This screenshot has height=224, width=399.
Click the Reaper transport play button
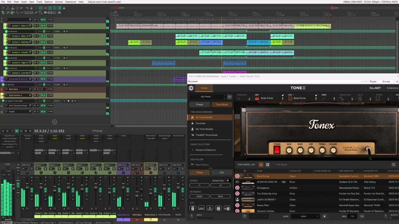tap(17, 131)
